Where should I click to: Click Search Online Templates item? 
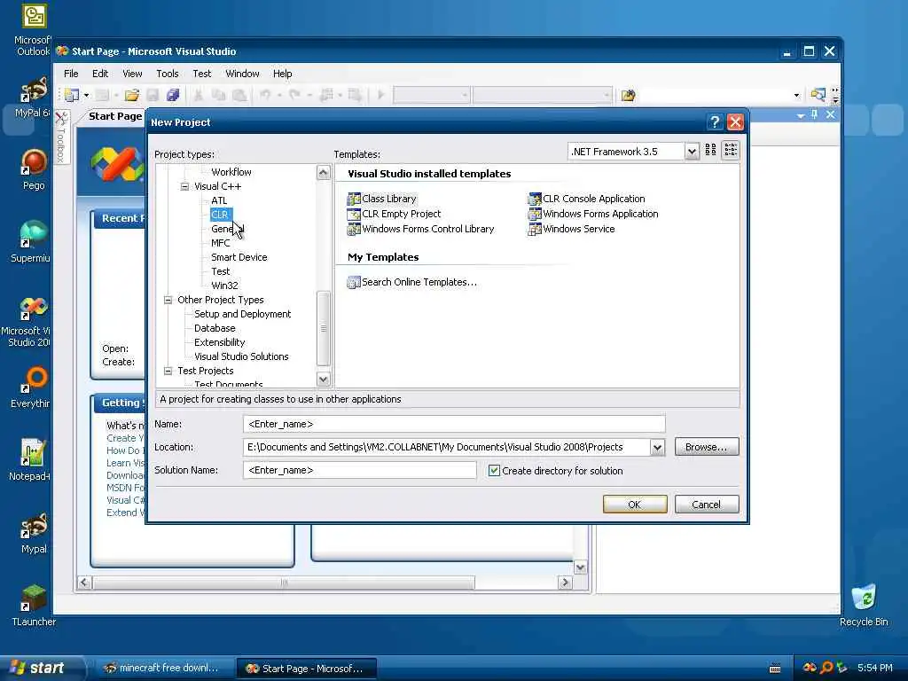[411, 282]
